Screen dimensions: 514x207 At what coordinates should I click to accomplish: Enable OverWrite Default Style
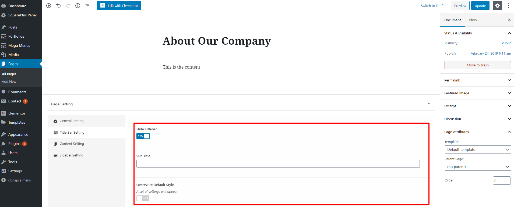point(143,198)
